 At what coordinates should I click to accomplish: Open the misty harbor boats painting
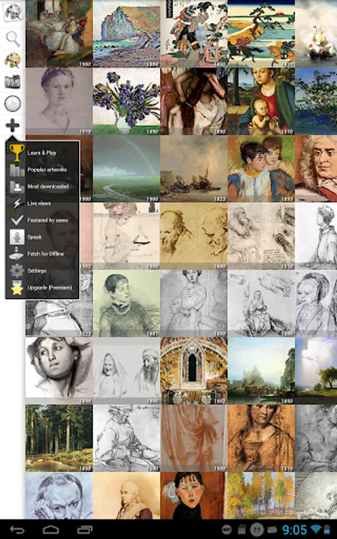pyautogui.click(x=194, y=168)
